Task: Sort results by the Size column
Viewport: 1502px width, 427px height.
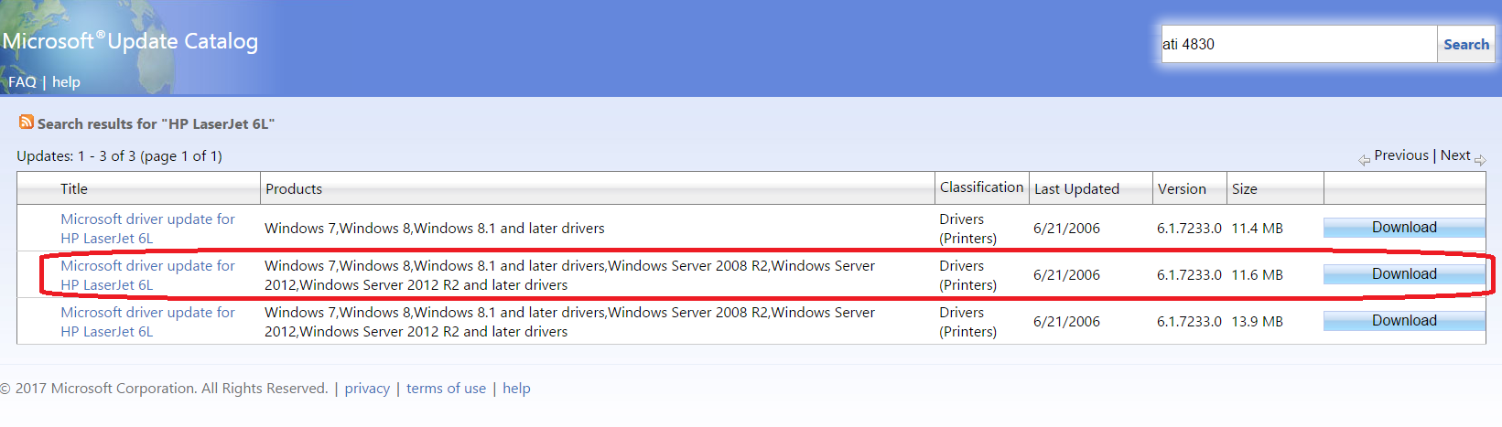Action: tap(1244, 189)
